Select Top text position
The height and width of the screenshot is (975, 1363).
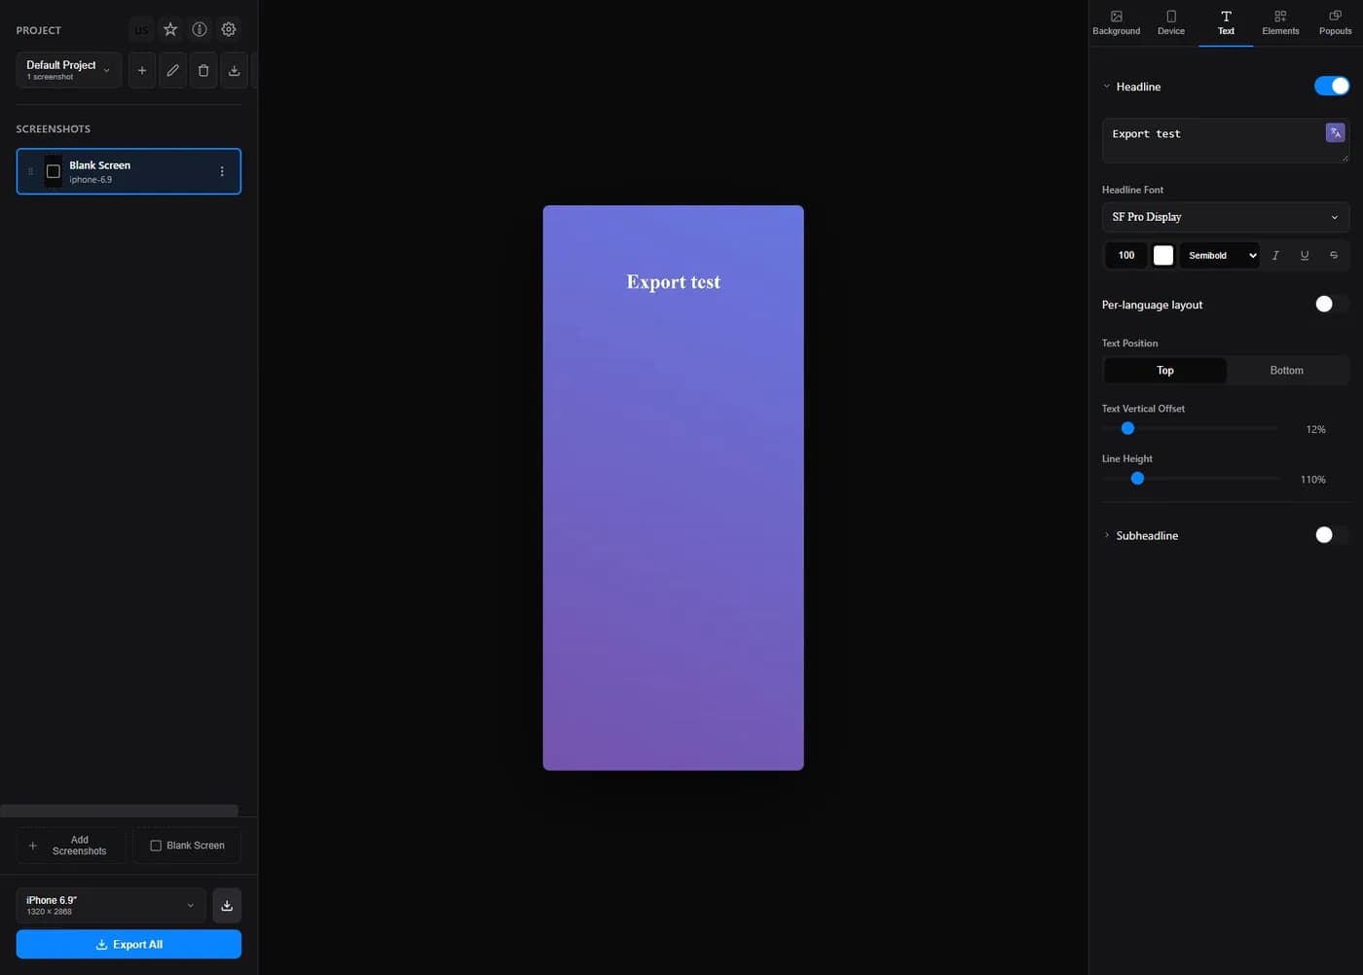1165,370
